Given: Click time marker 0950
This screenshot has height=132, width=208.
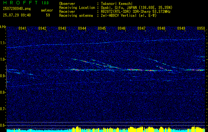Looking at the screenshot, I should (201, 28).
